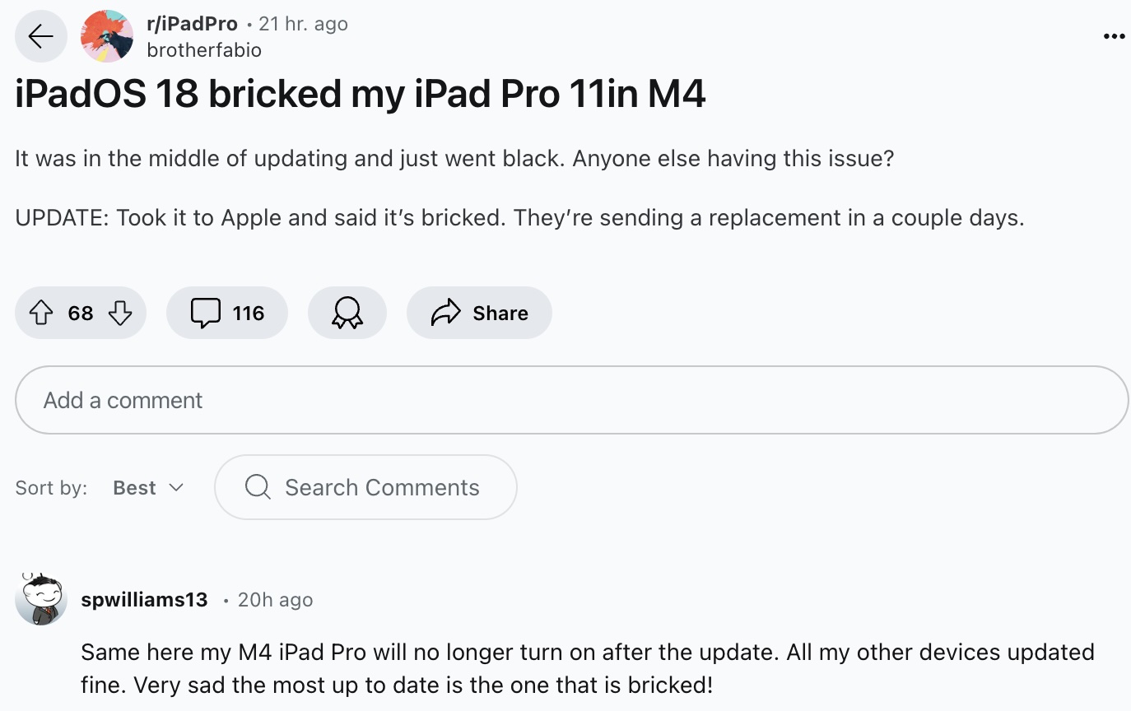Downvote the iPadOS 18 post
1131x711 pixels.
(x=120, y=313)
